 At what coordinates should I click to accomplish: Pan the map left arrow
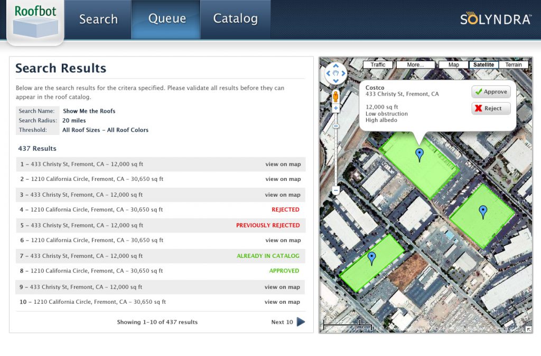(x=328, y=73)
